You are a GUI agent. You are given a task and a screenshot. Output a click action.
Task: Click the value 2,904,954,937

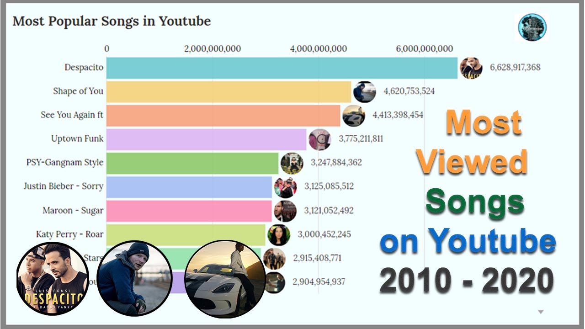pyautogui.click(x=319, y=282)
